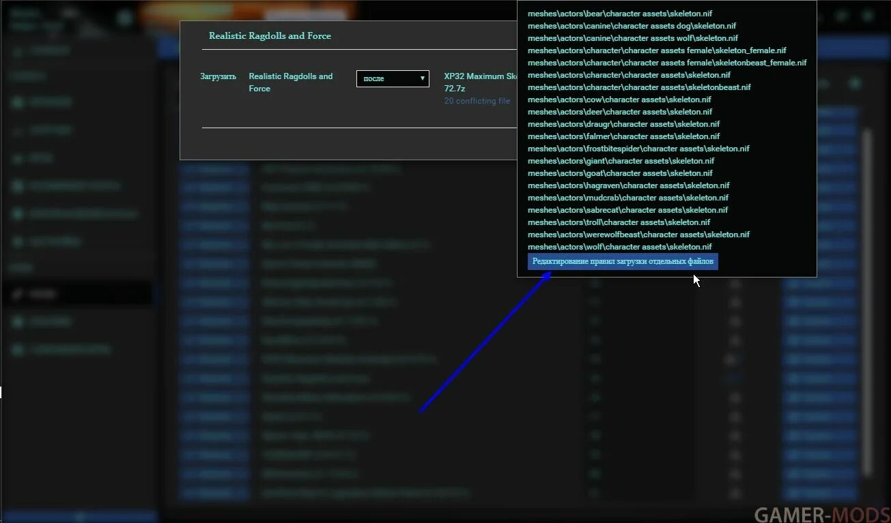
Task: Select the cow\character assets\skeleton.nif path
Action: click(620, 100)
